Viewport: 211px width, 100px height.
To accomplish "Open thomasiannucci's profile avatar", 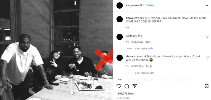I will coord(119,58).
